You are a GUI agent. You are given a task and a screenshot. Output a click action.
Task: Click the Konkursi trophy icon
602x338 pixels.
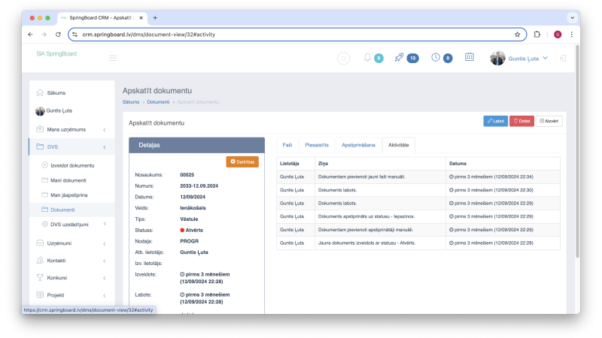(x=40, y=277)
